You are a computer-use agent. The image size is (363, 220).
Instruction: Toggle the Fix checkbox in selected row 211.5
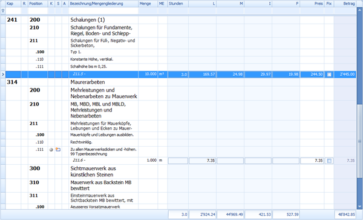(329, 75)
